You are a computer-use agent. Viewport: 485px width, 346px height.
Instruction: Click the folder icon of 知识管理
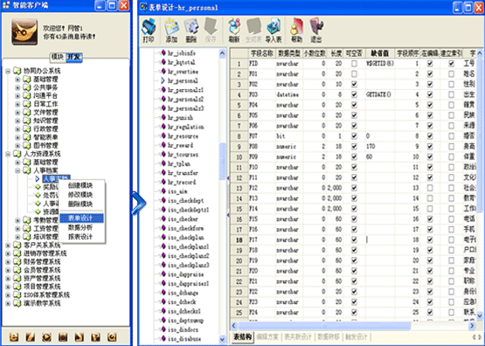pos(27,121)
